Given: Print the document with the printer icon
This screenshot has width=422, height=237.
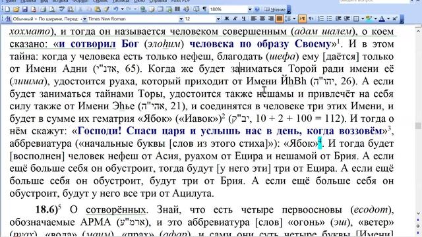Looking at the screenshot, I should (43, 9).
